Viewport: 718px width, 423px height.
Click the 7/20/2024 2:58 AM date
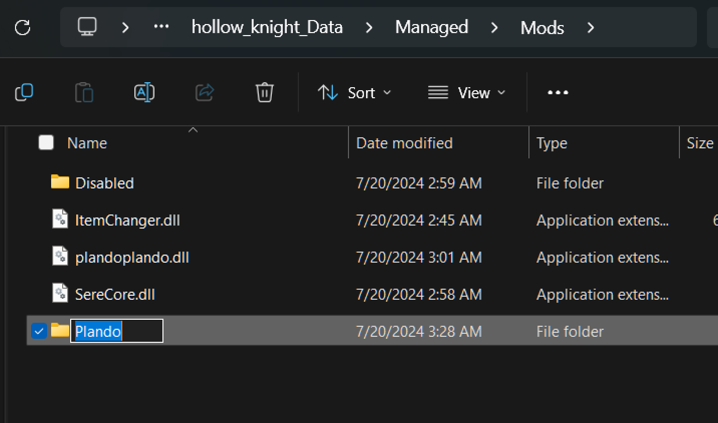(419, 294)
